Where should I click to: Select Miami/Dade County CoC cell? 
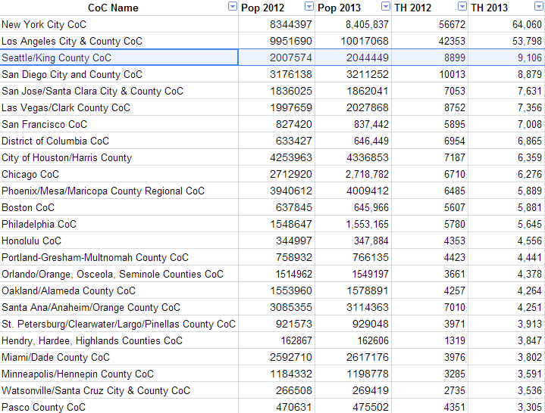click(x=119, y=357)
